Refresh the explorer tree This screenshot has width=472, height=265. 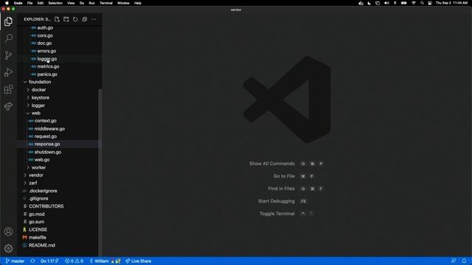[x=75, y=19]
